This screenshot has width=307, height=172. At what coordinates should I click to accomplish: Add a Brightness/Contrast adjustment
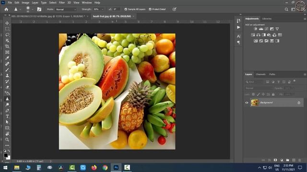point(256,29)
